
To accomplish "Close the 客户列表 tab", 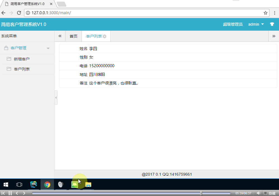I will point(105,37).
